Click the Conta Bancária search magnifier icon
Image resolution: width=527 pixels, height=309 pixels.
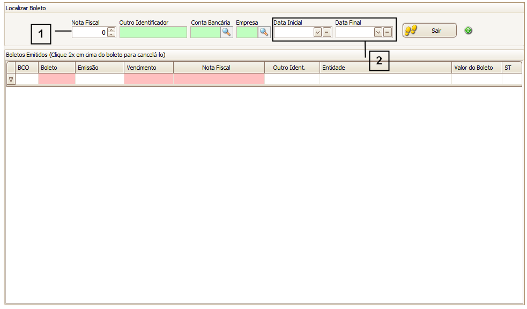click(227, 32)
